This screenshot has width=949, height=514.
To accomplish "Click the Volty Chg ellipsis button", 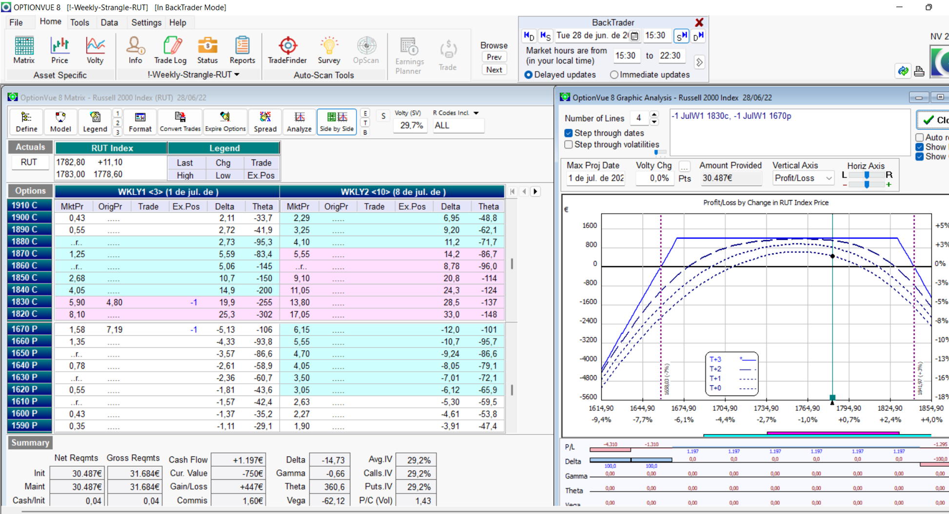I will click(685, 167).
